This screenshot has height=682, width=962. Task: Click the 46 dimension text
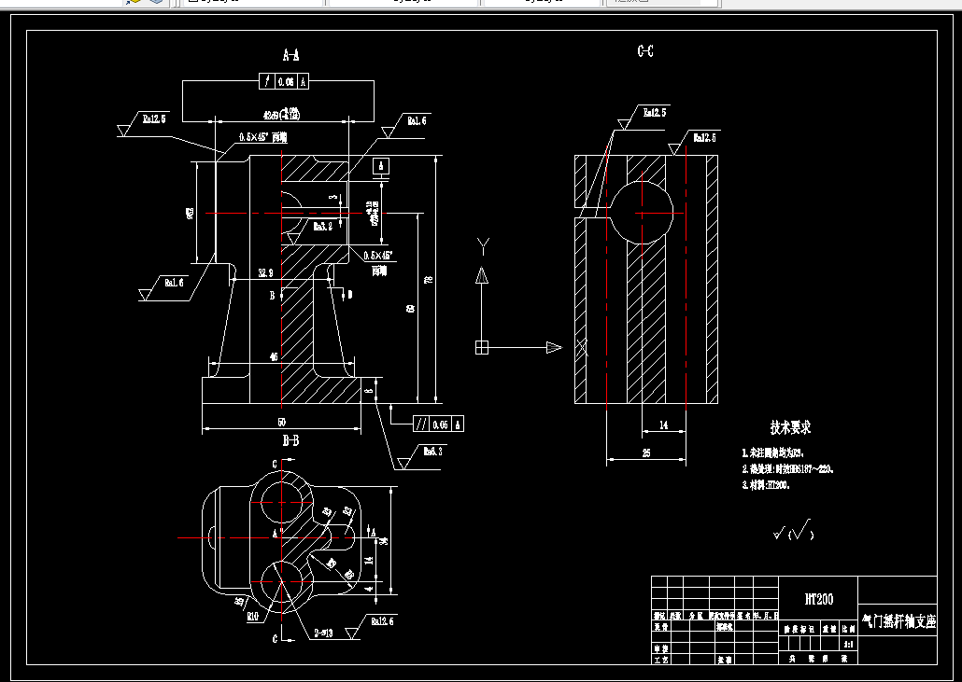274,356
